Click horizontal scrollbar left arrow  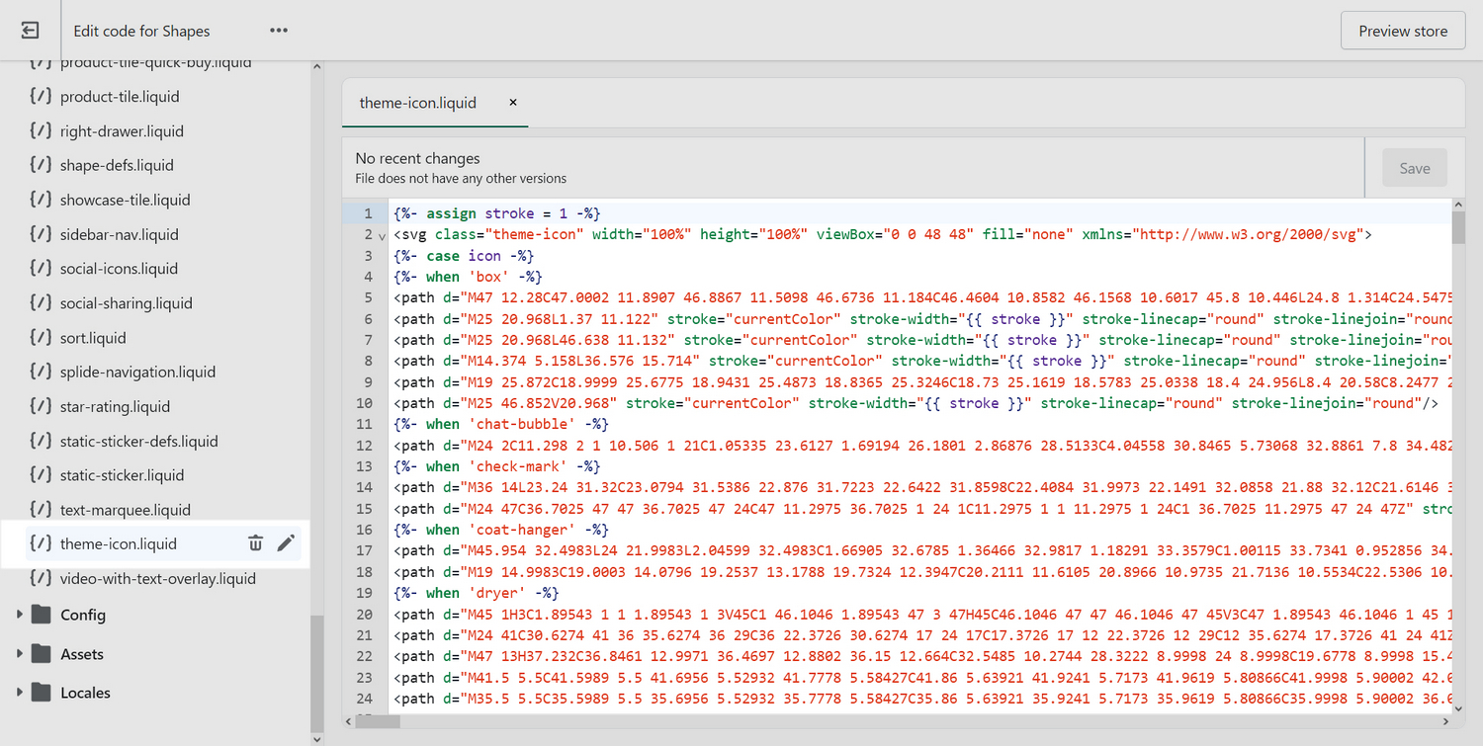click(x=349, y=721)
